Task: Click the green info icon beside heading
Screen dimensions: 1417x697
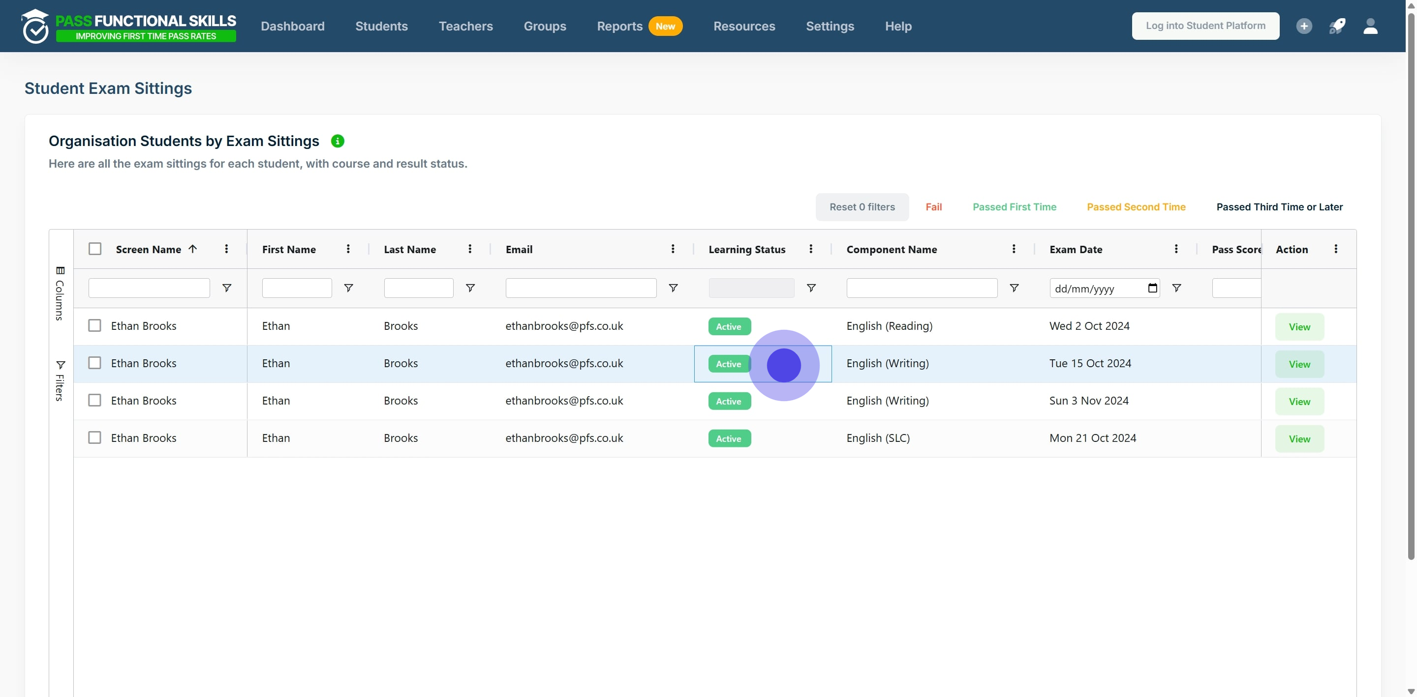Action: click(x=337, y=141)
